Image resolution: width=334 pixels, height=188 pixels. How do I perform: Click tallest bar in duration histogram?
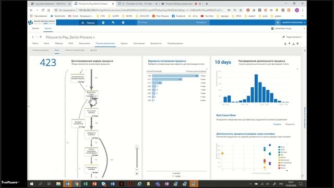pyautogui.click(x=256, y=88)
